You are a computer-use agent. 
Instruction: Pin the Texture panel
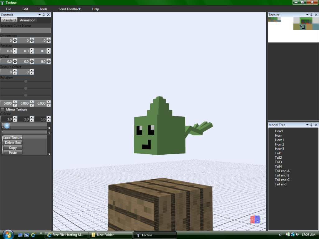pos(311,15)
